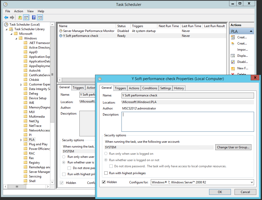Click OK in the Properties dialog
262x200 pixels.
point(220,192)
